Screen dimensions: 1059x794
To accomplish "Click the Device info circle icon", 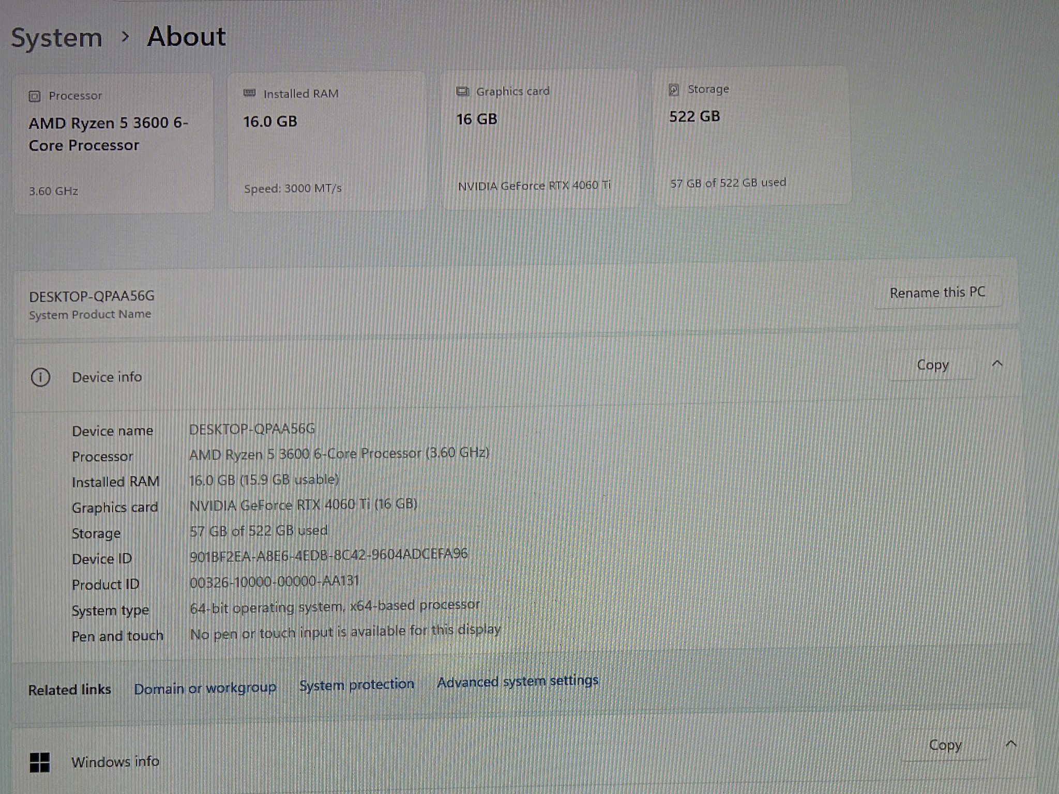I will 40,377.
